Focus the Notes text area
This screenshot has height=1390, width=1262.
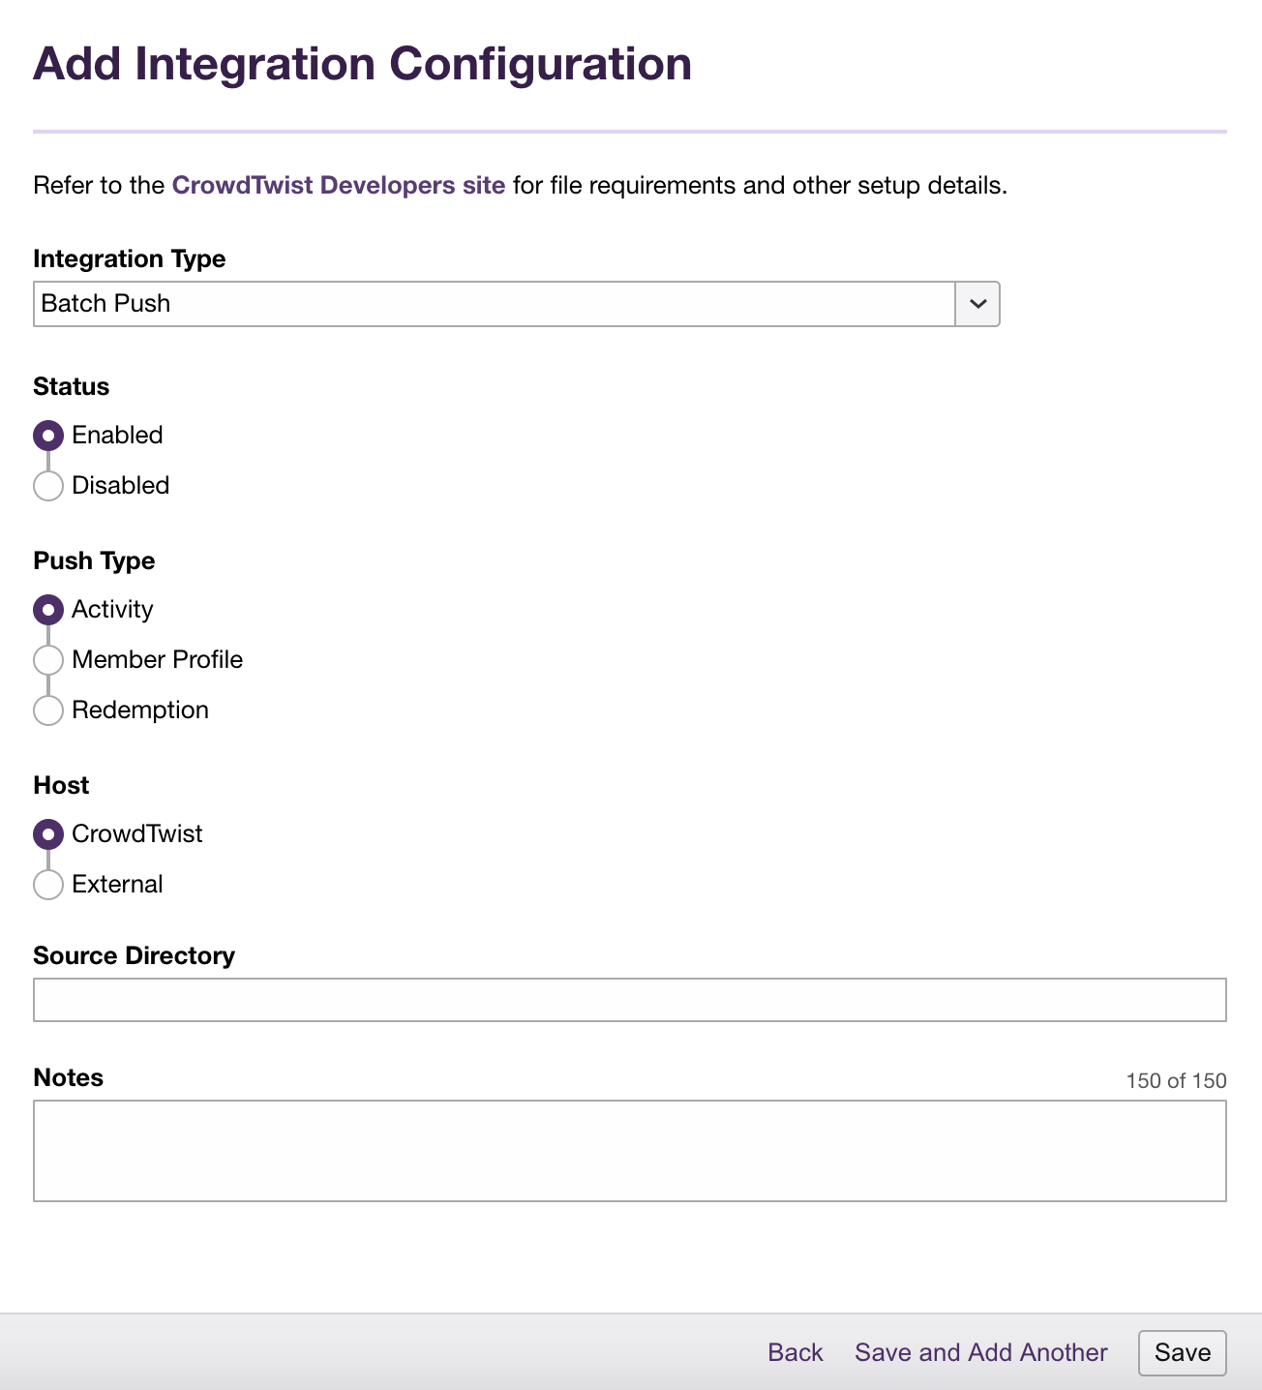tap(629, 1151)
